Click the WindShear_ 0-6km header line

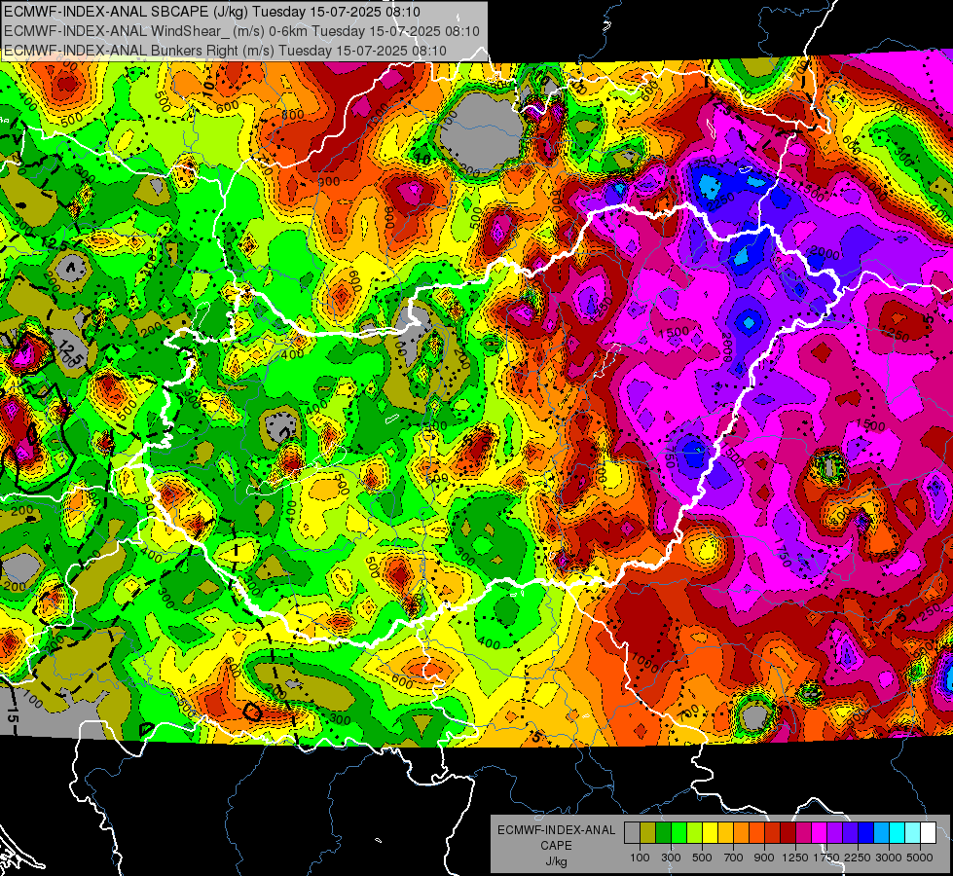pos(241,31)
